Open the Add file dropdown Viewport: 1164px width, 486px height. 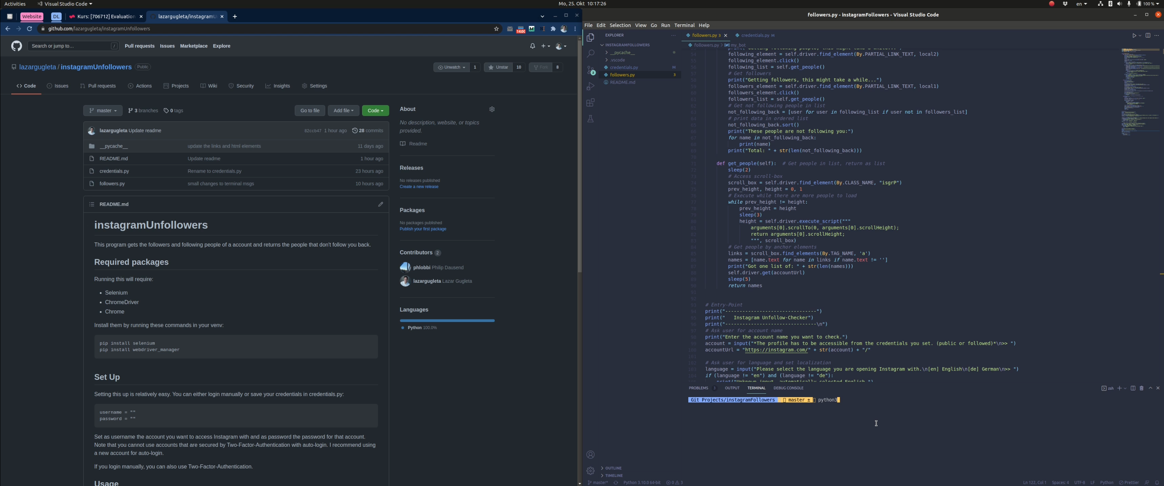(343, 111)
